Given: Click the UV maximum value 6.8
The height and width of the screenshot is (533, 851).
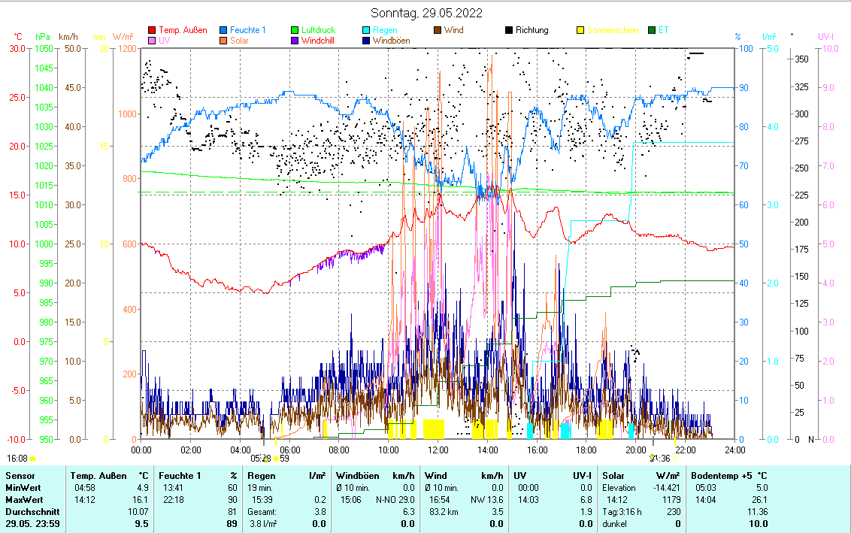Looking at the screenshot, I should pyautogui.click(x=586, y=500).
